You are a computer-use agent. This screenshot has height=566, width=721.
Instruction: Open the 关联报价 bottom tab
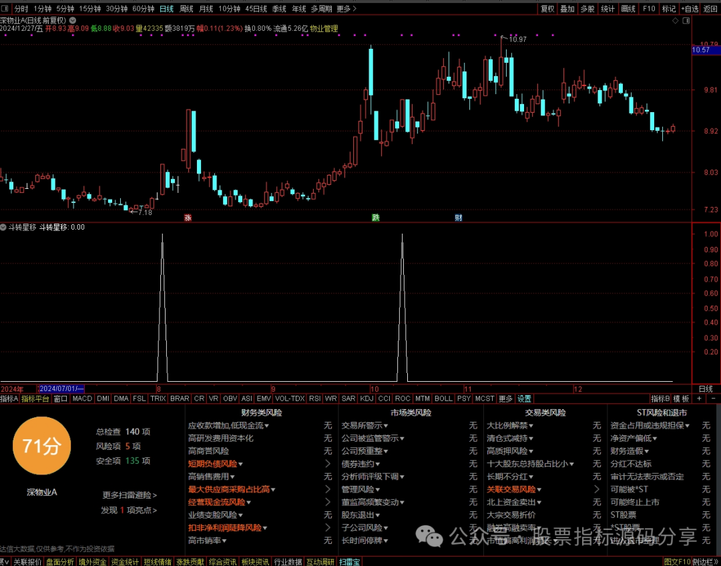click(27, 562)
